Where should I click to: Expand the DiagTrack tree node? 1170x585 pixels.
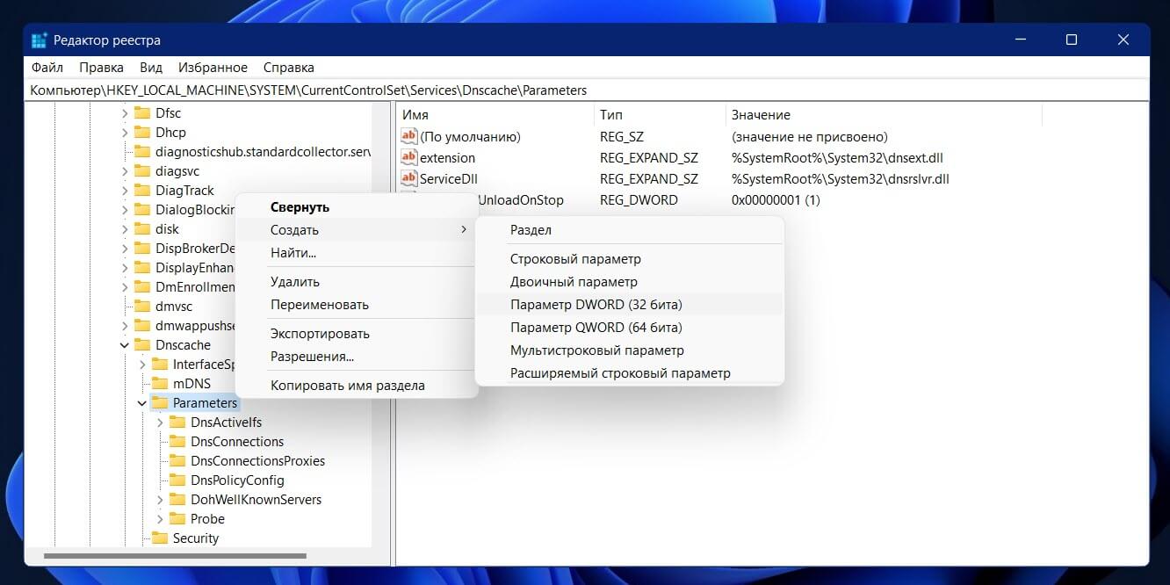(124, 191)
